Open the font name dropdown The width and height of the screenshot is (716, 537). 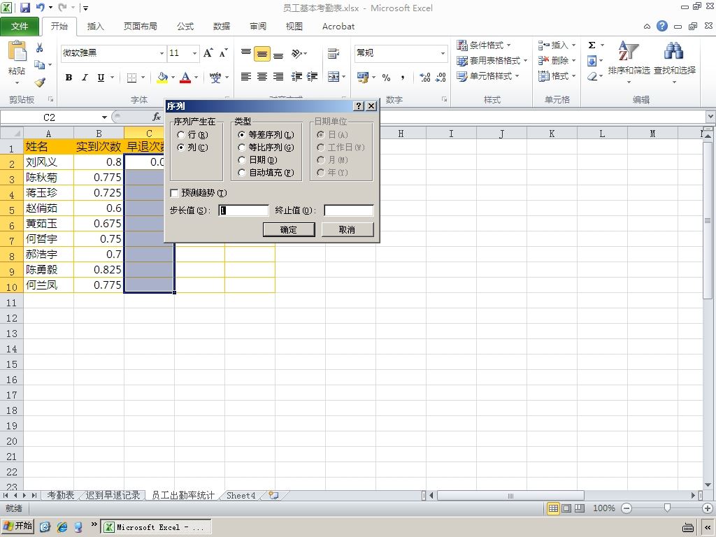pyautogui.click(x=162, y=53)
